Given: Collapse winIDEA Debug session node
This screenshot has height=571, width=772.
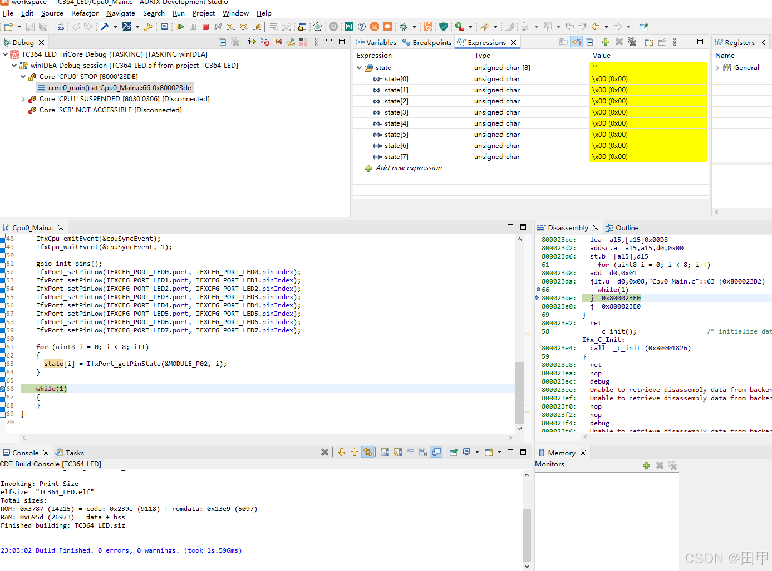Looking at the screenshot, I should 14,66.
